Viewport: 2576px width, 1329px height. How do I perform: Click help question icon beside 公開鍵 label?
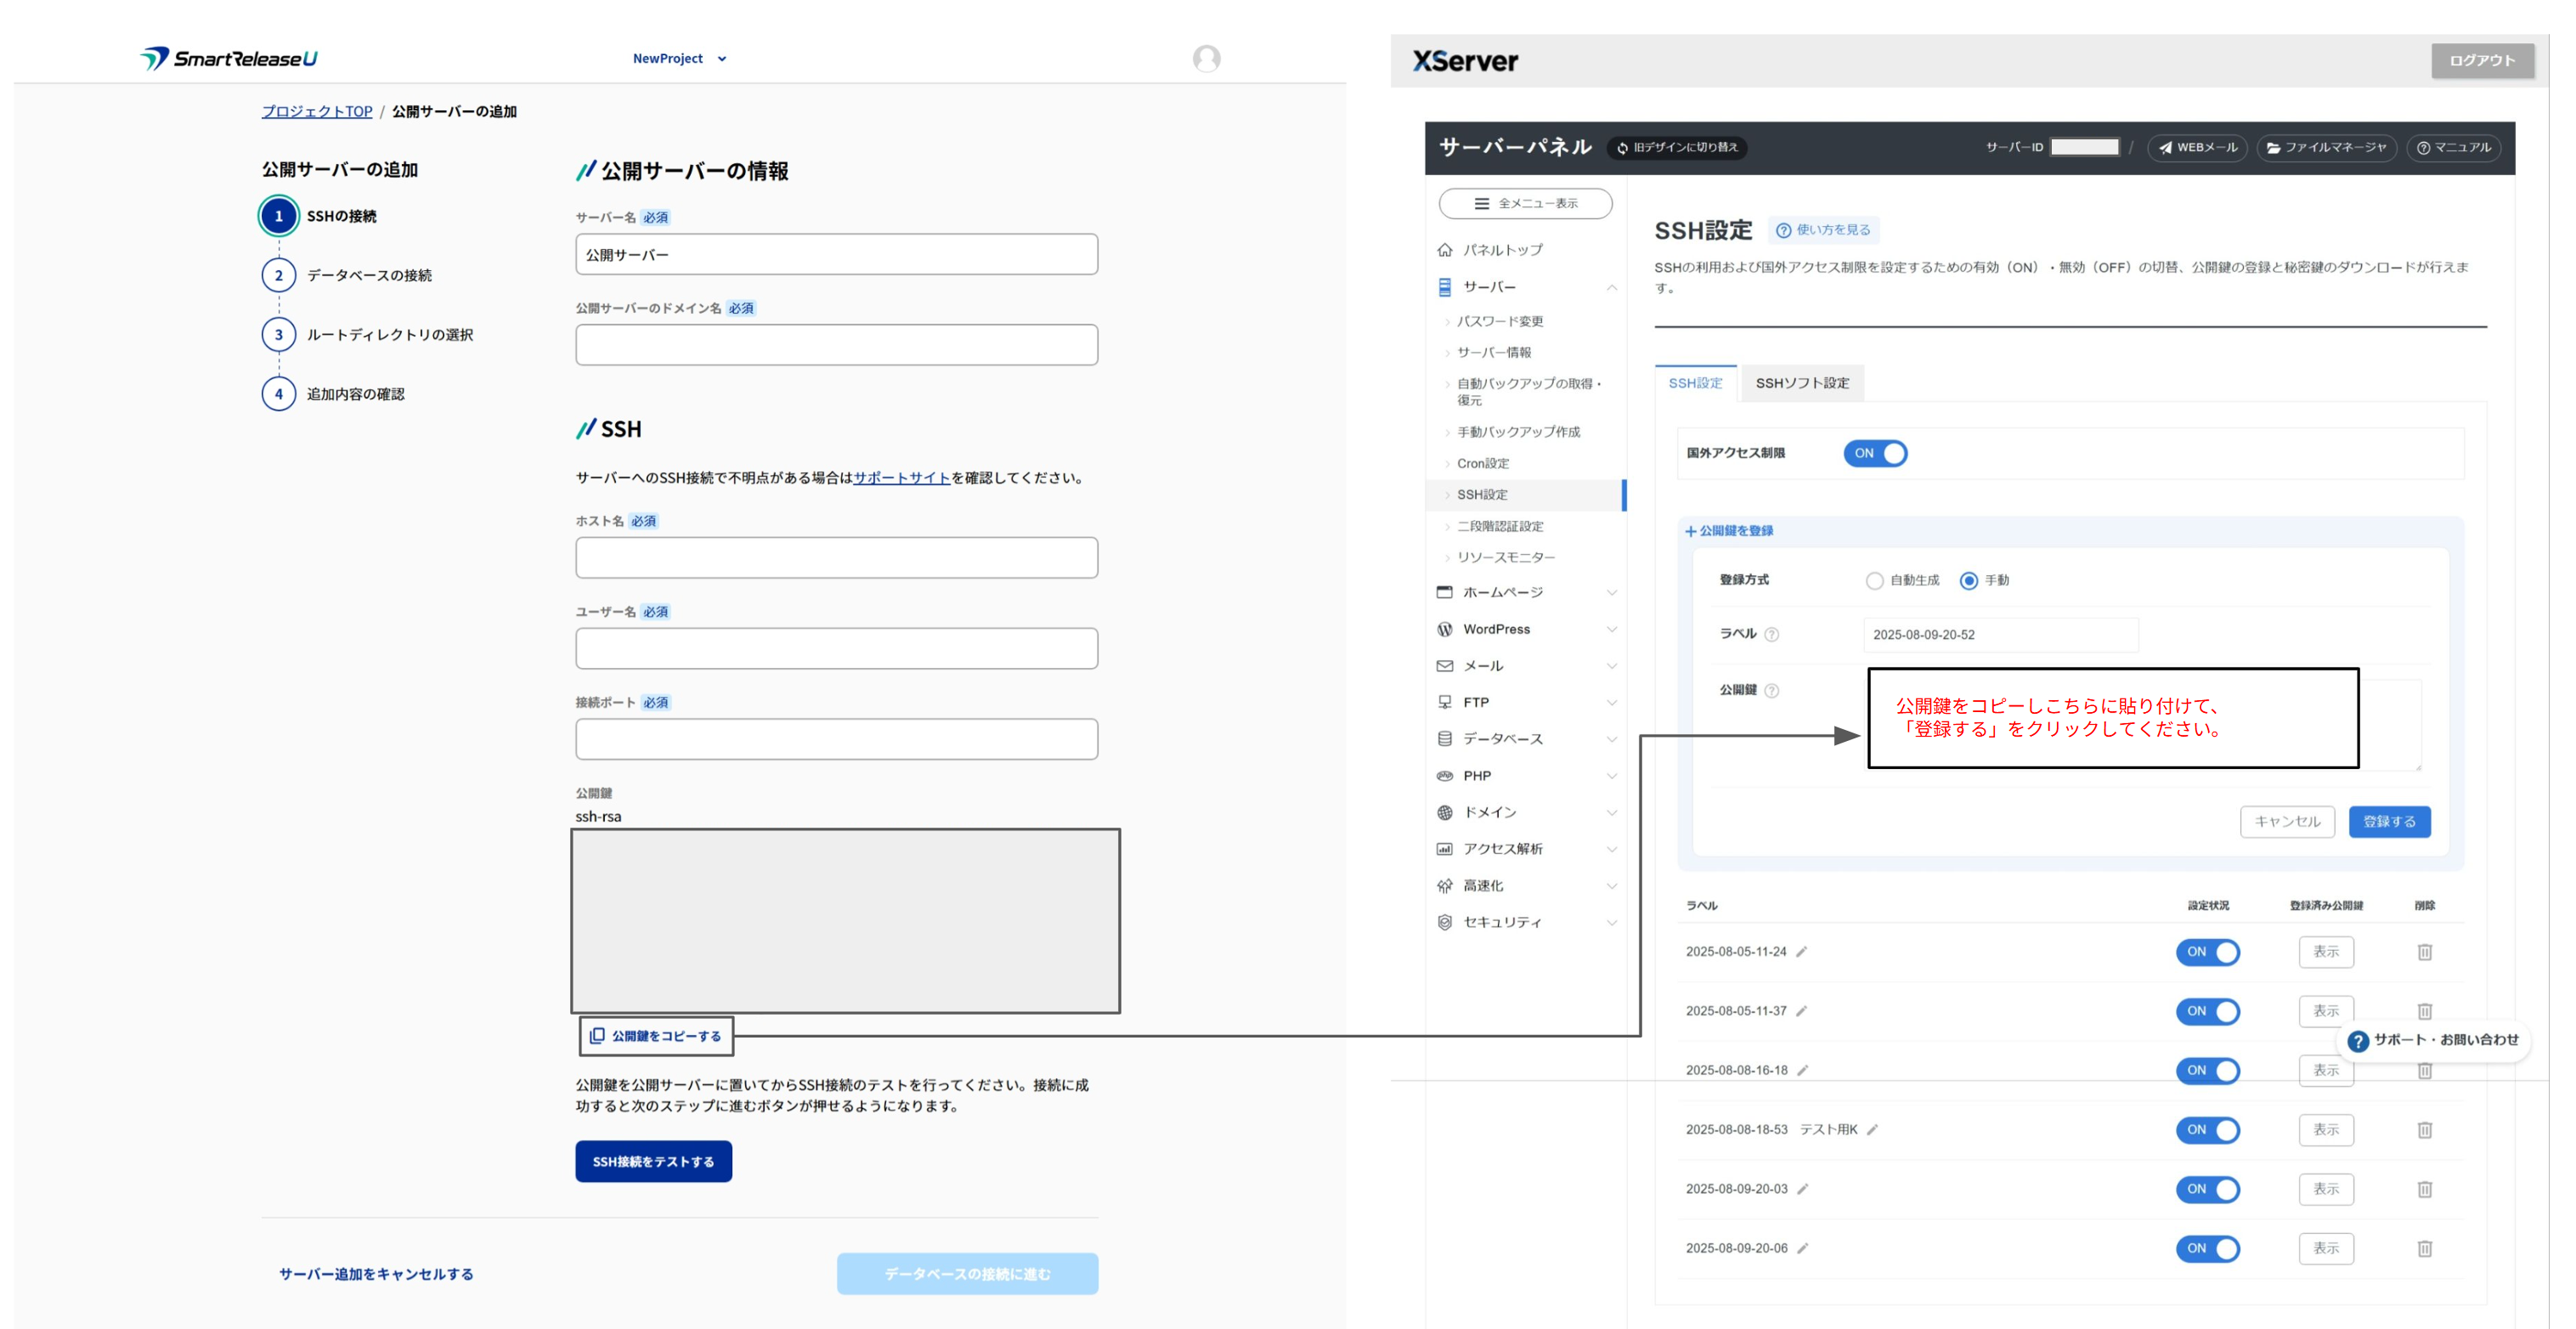coord(1771,691)
